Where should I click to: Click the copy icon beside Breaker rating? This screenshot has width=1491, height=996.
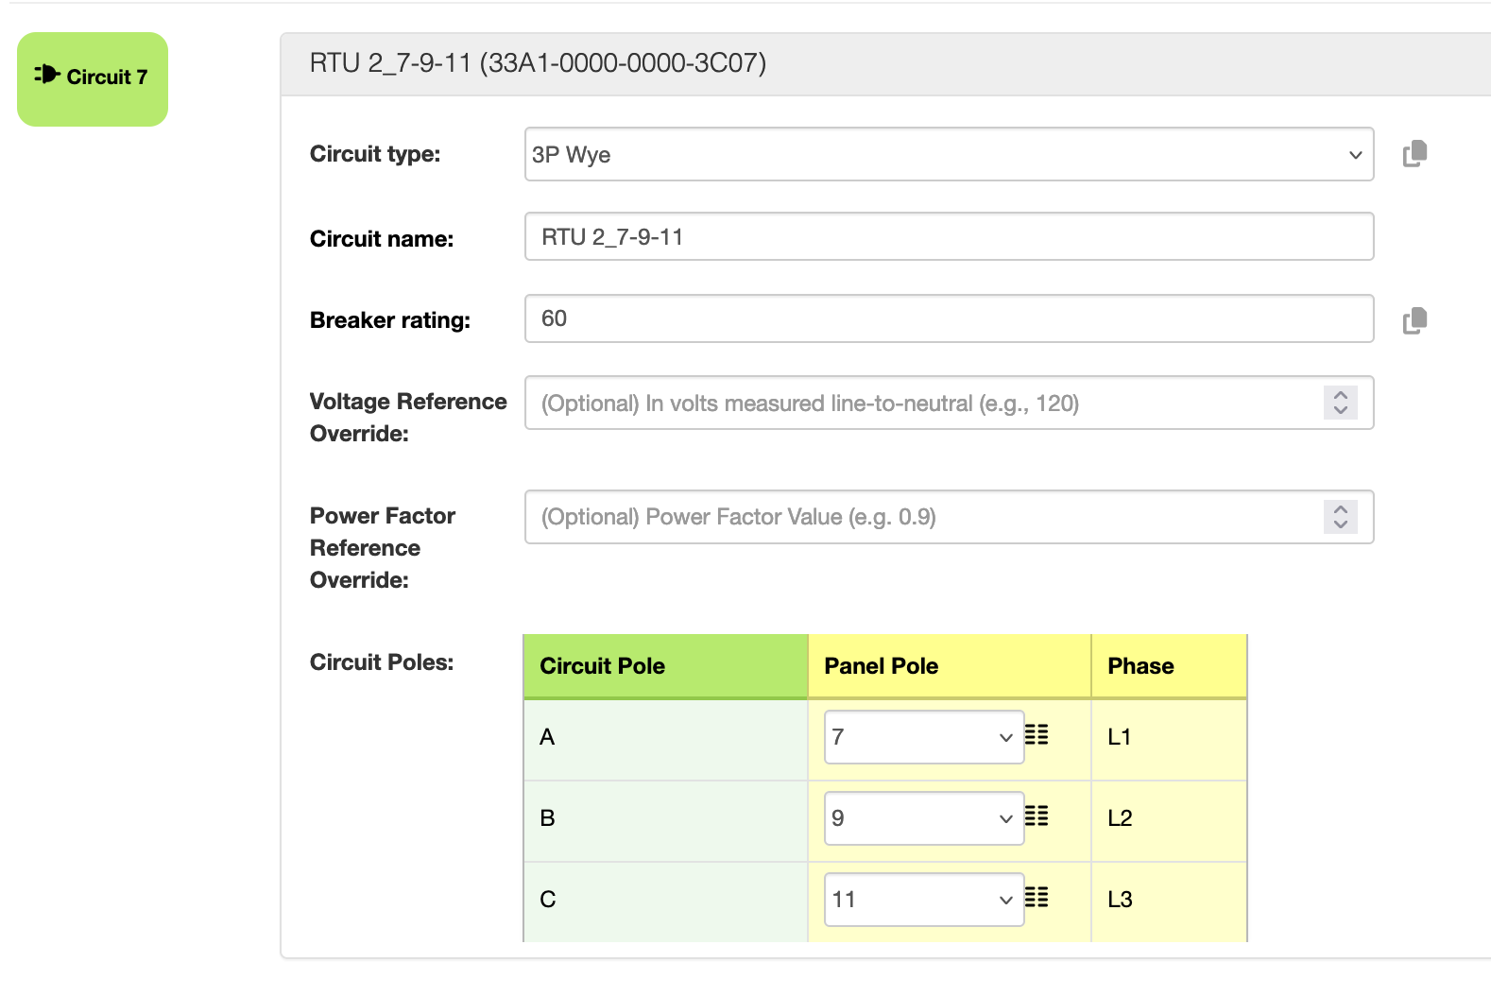(x=1414, y=321)
